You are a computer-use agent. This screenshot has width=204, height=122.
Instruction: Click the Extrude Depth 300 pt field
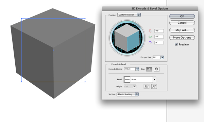click(x=130, y=69)
